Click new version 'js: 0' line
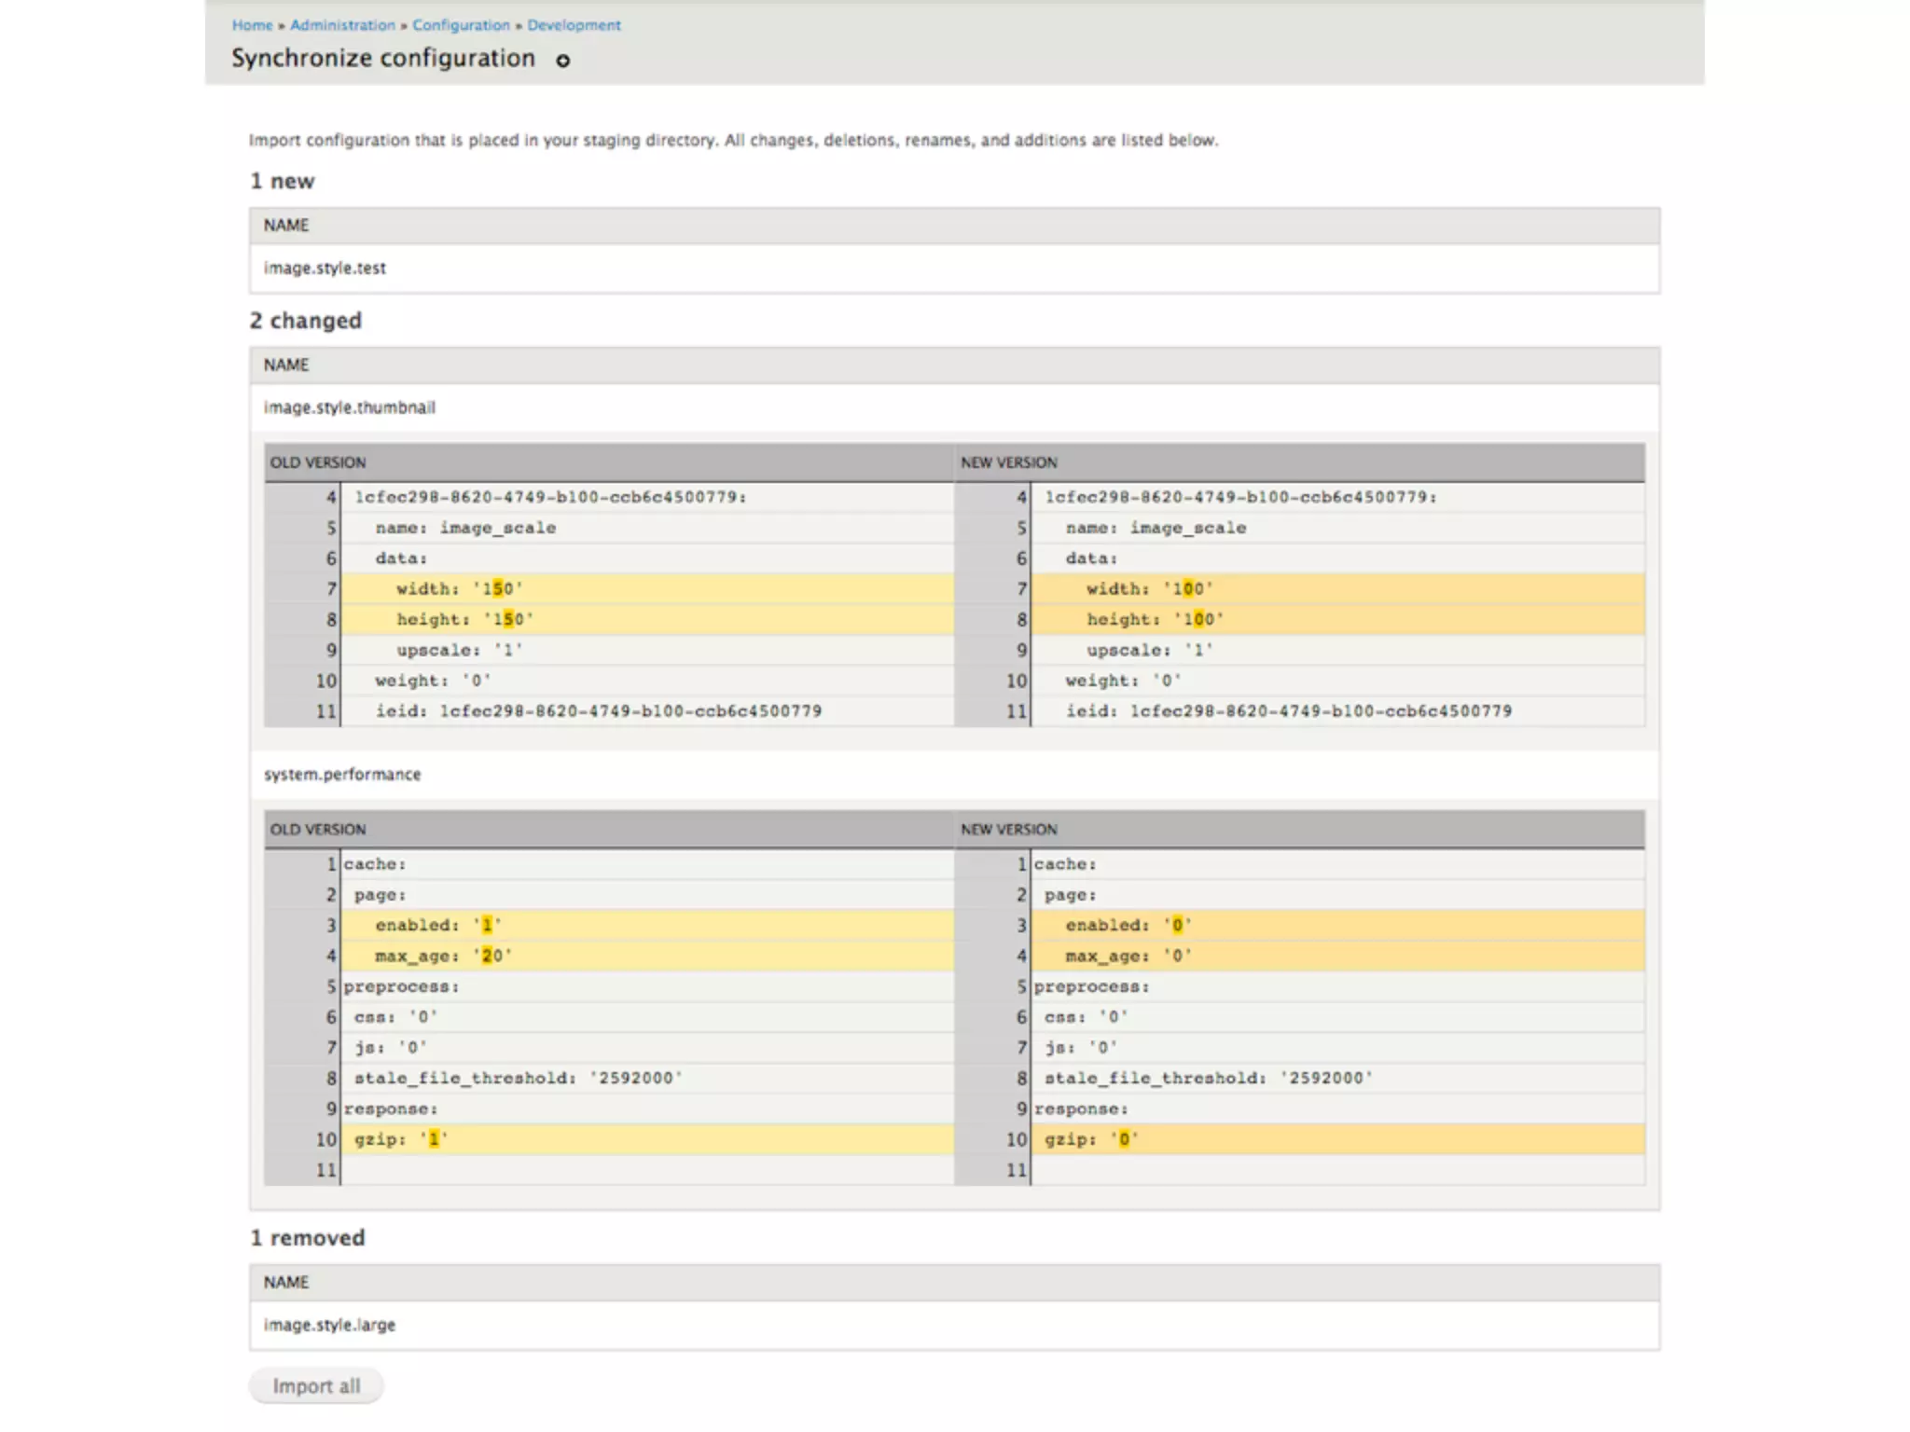 click(1338, 1048)
